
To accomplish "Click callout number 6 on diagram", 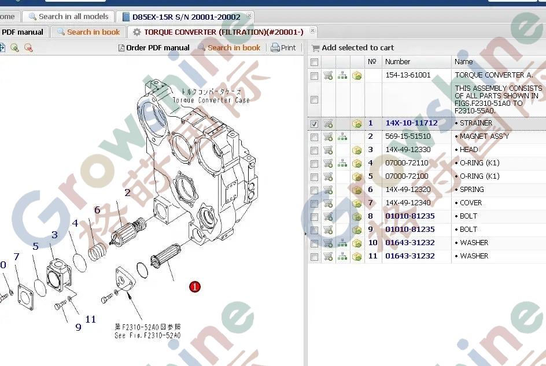I will point(97,210).
